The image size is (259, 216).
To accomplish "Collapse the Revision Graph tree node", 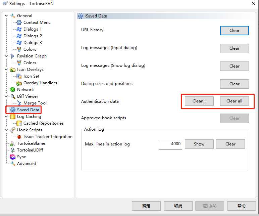I will click(6, 56).
